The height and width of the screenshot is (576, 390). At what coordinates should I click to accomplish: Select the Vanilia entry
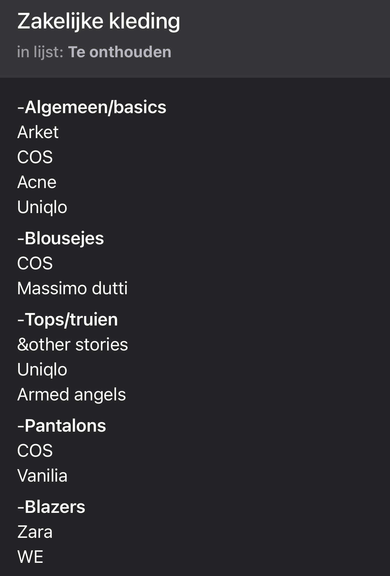[x=42, y=476]
